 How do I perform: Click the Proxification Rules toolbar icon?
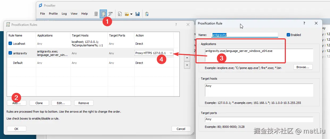pyautogui.click(x=103, y=14)
